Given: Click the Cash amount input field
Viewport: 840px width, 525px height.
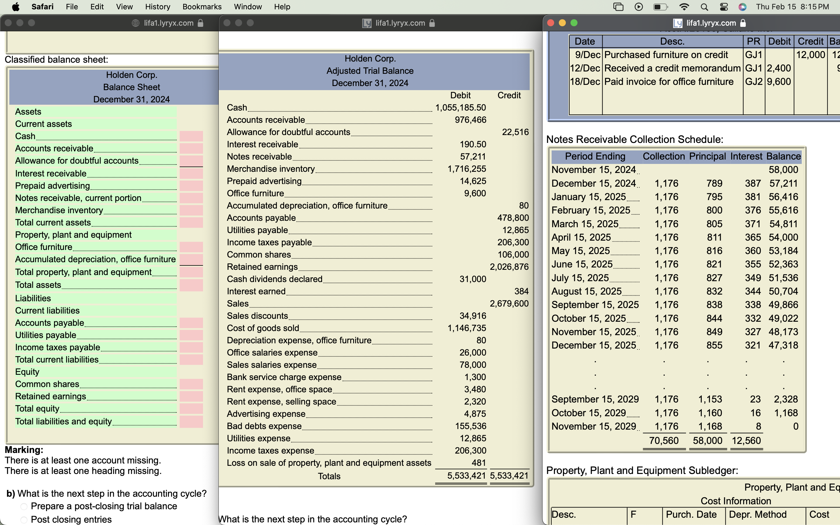Looking at the screenshot, I should tap(191, 136).
